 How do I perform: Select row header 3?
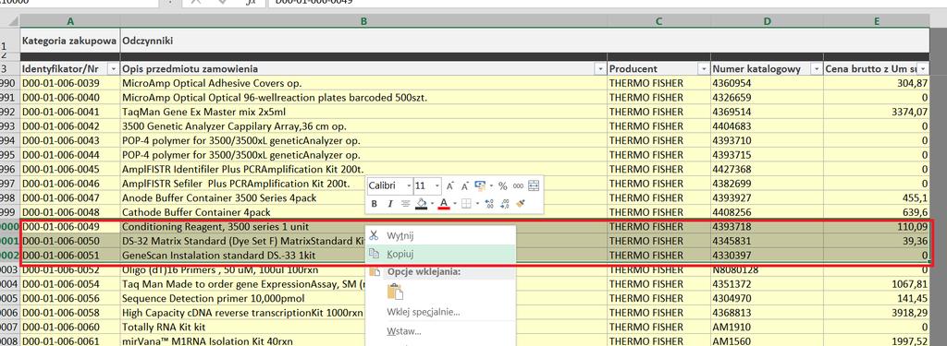(x=9, y=68)
